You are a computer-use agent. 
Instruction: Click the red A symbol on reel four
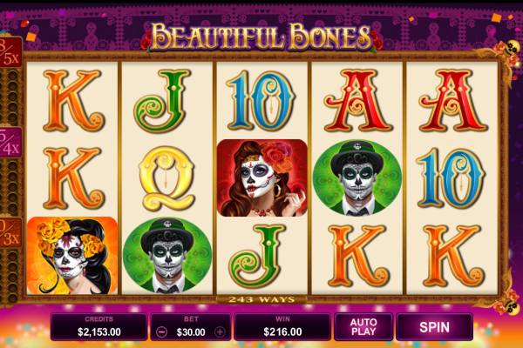point(358,101)
